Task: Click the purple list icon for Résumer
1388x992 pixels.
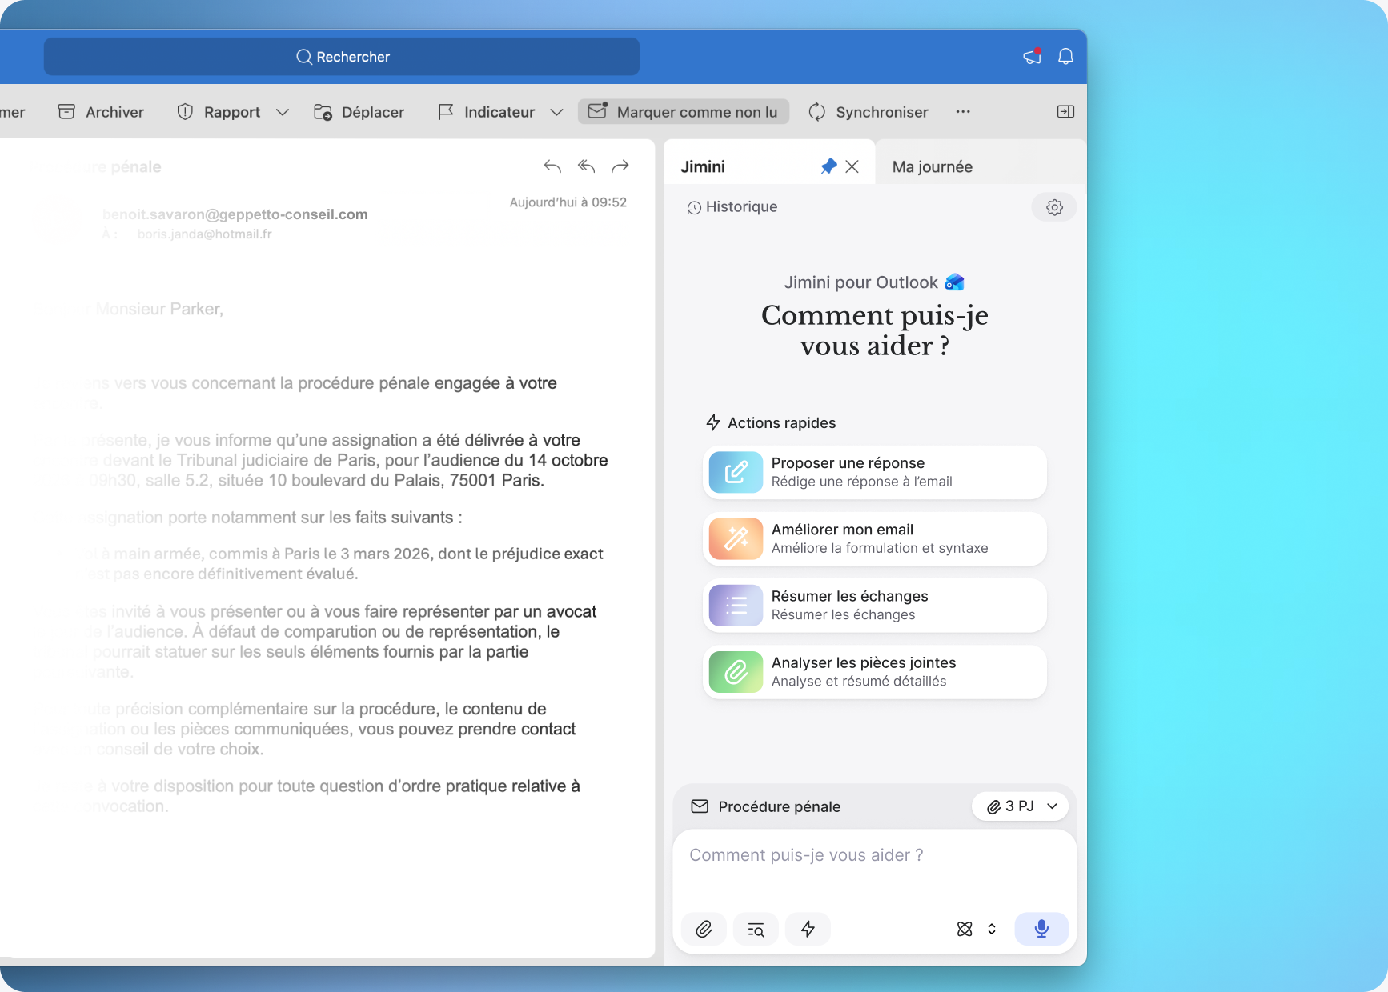Action: 736,606
